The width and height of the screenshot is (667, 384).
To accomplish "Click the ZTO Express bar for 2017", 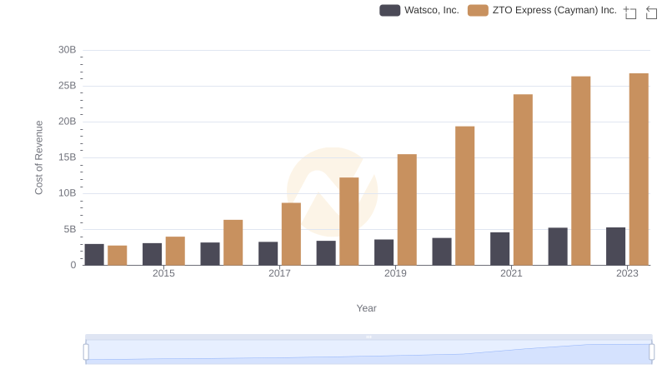I will click(291, 234).
